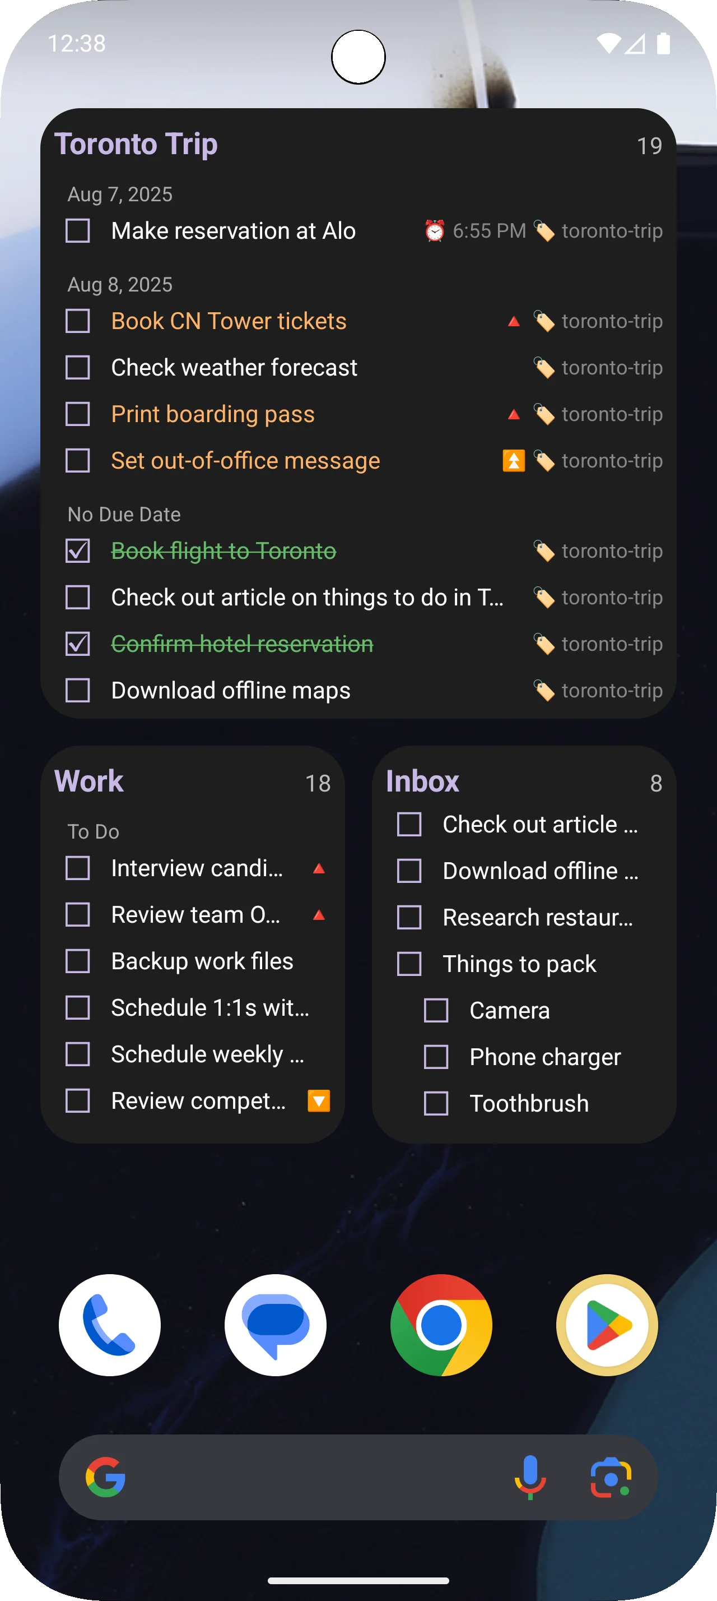Tap high priority icon on Set out-of-office message
This screenshot has height=1601, width=717.
pos(514,461)
